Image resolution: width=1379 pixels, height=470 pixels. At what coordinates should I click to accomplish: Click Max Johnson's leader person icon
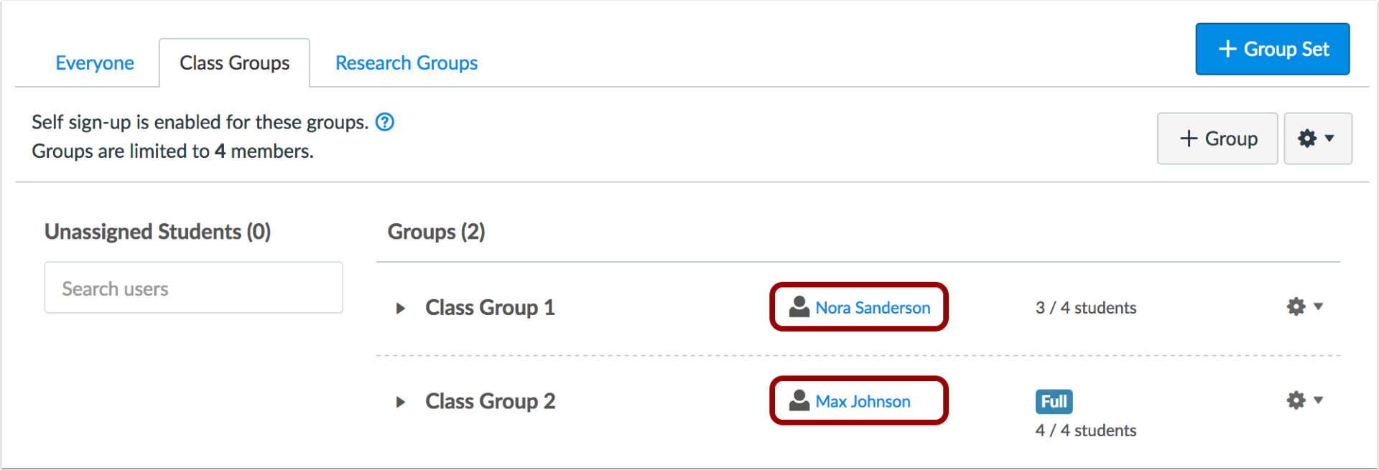coord(799,400)
